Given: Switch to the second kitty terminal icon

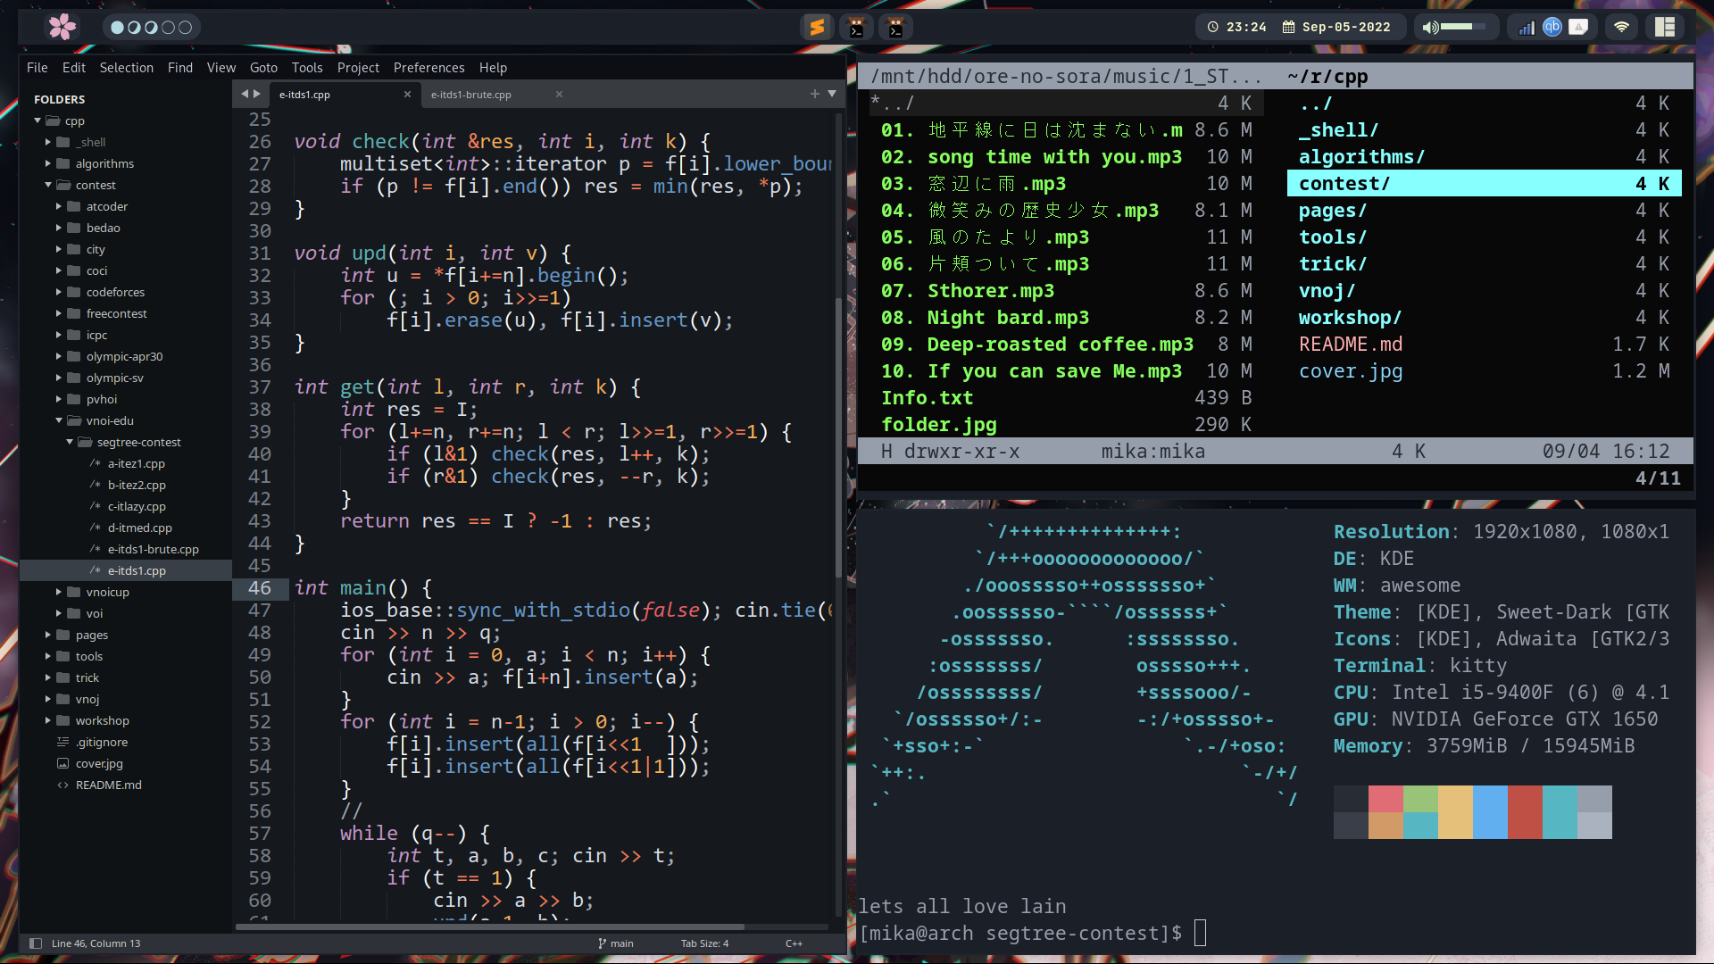Looking at the screenshot, I should tap(895, 27).
